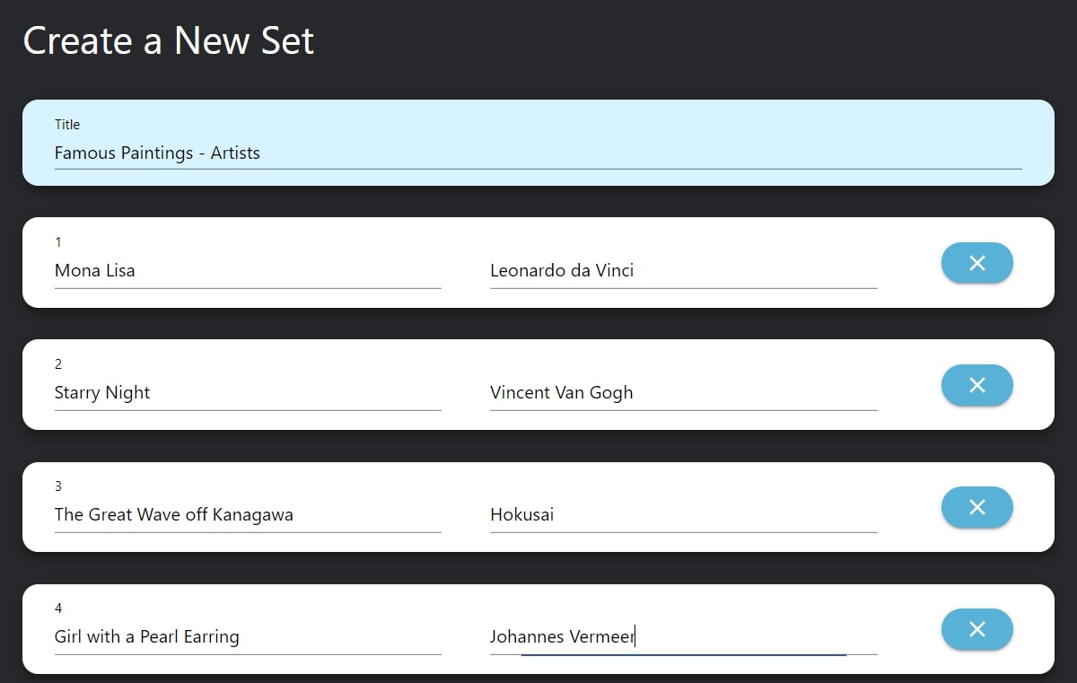Delete the Starry Night row
Viewport: 1077px width, 683px height.
tap(976, 385)
